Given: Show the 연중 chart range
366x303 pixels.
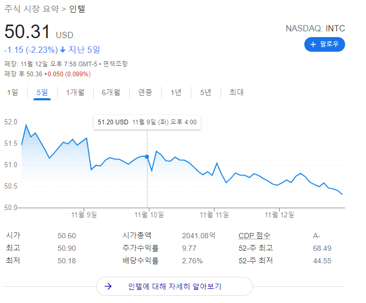Looking at the screenshot, I should tap(145, 92).
